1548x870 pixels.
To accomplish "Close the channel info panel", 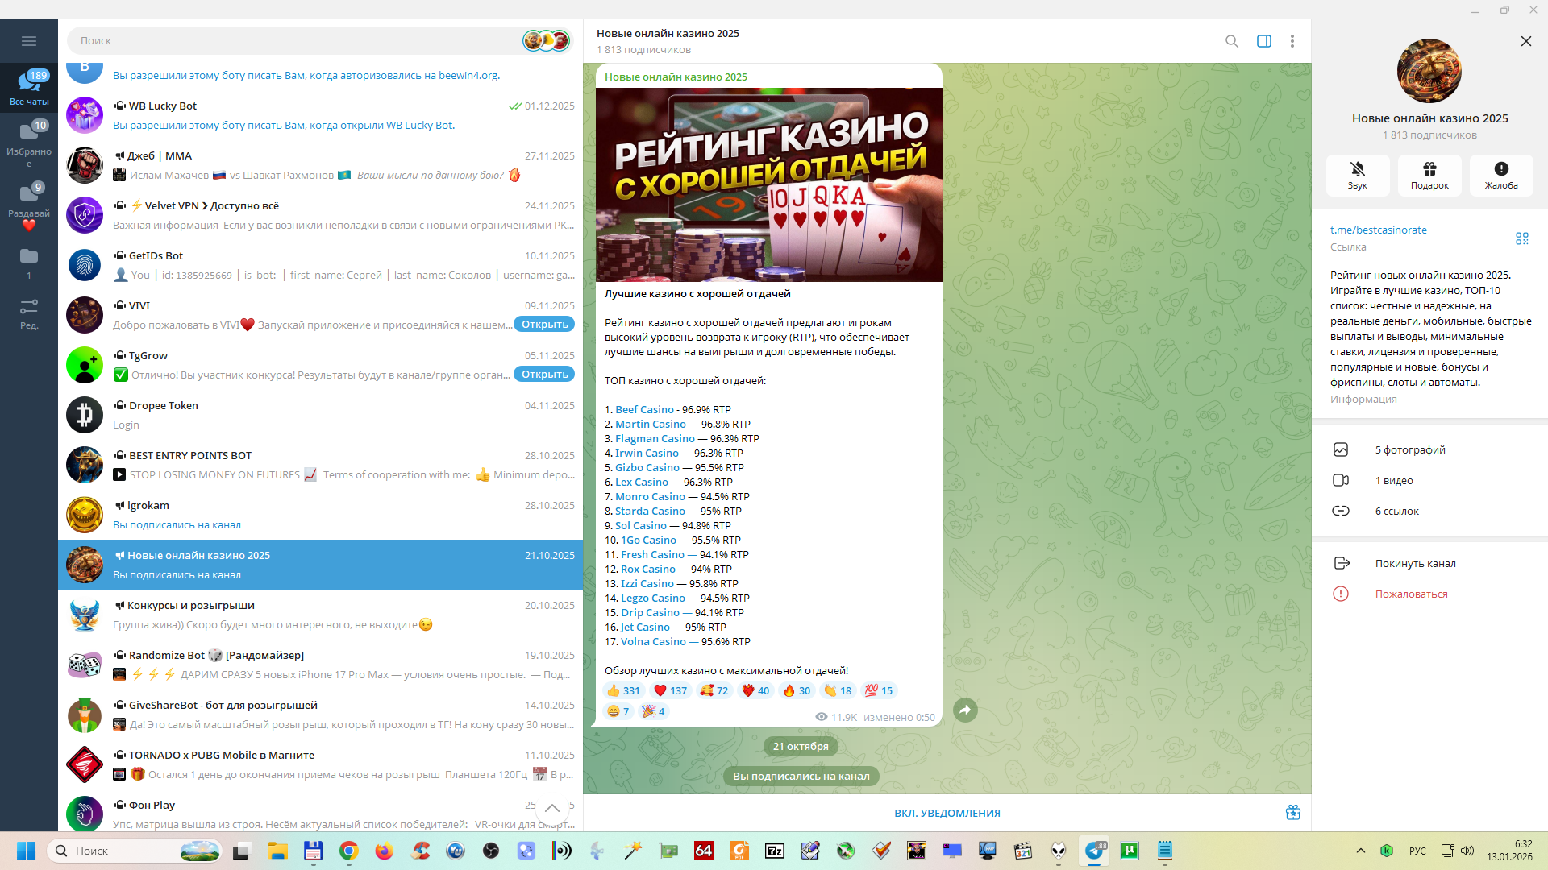I will [1525, 41].
